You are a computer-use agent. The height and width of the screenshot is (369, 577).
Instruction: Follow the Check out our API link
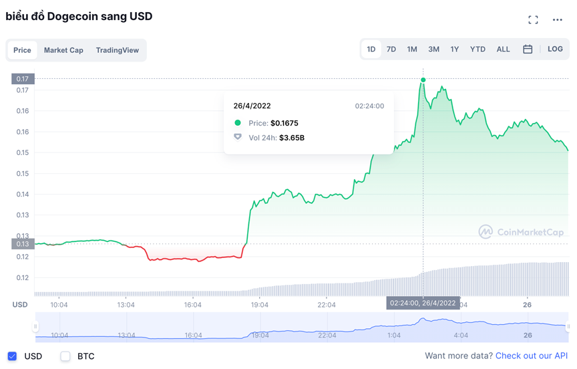click(532, 356)
